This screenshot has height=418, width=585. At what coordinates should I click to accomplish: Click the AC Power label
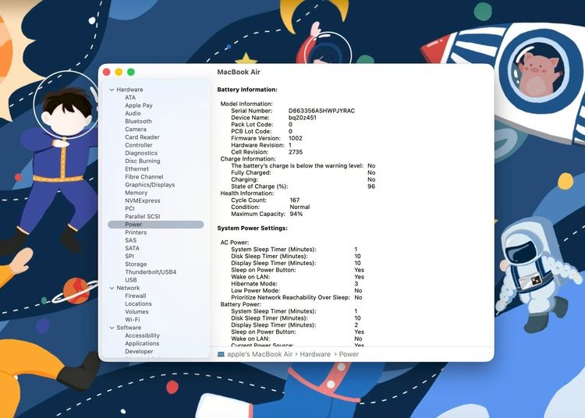(235, 243)
